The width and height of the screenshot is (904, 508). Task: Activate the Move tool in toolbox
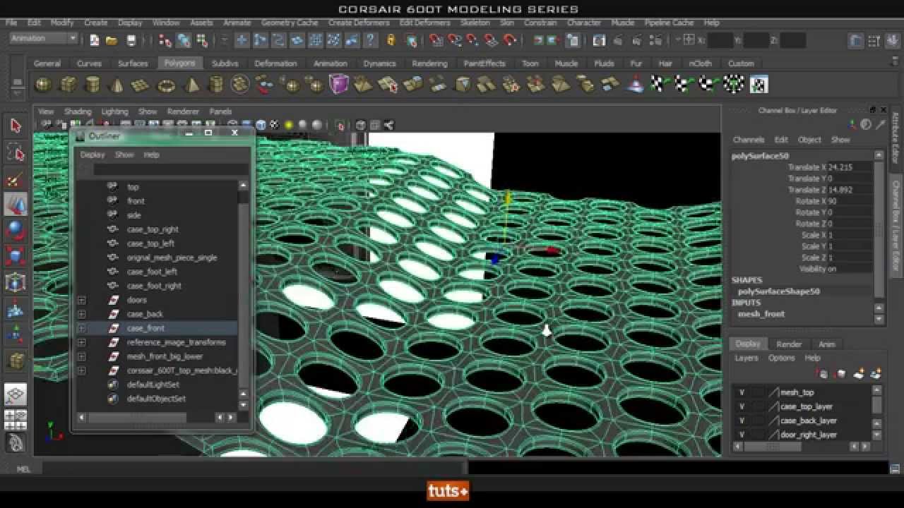point(16,205)
